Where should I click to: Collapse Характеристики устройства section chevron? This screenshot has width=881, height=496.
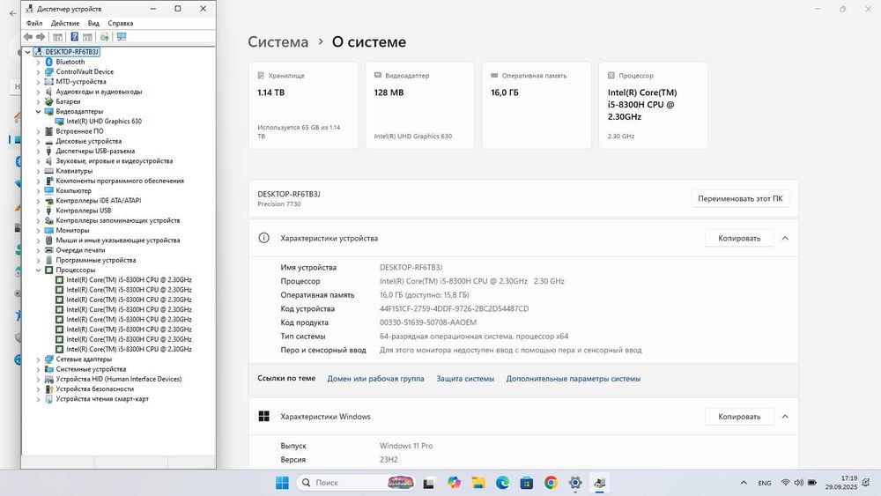(x=785, y=238)
